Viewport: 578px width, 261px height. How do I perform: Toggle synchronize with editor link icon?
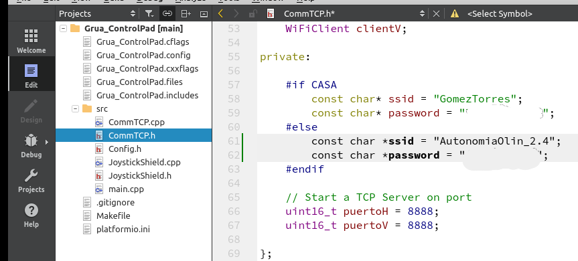(167, 14)
